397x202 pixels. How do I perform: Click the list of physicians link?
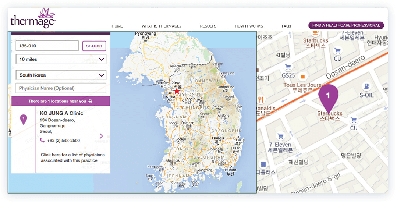click(x=72, y=157)
